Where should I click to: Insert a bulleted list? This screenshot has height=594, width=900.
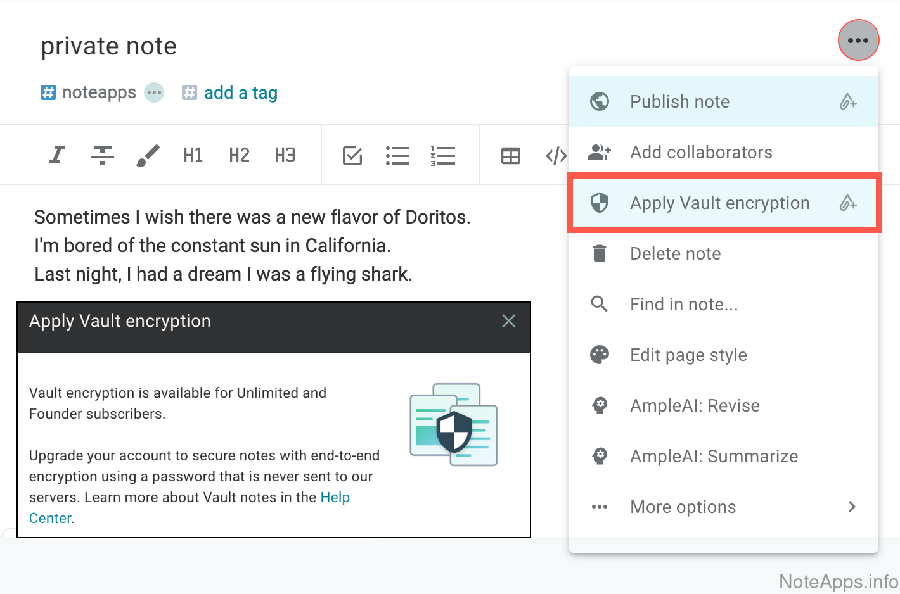click(397, 155)
